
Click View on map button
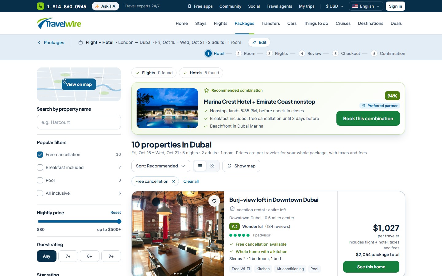79,84
